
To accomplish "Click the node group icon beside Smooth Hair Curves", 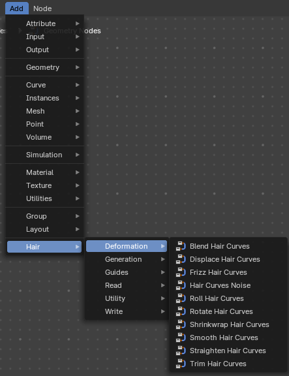I will 181,337.
